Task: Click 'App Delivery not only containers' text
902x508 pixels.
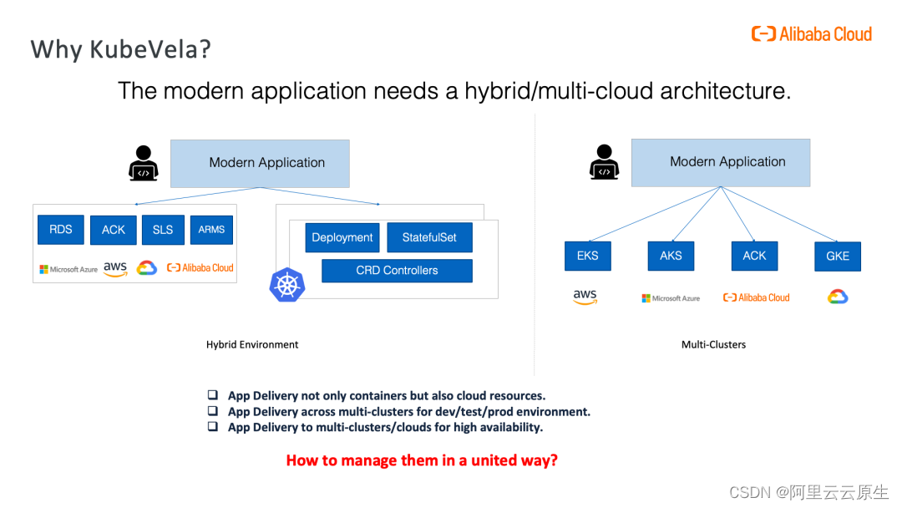Action: pyautogui.click(x=387, y=396)
